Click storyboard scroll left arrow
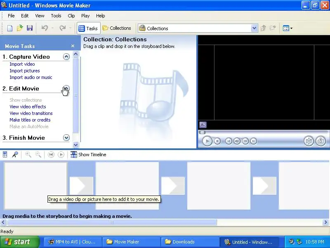 (3, 222)
